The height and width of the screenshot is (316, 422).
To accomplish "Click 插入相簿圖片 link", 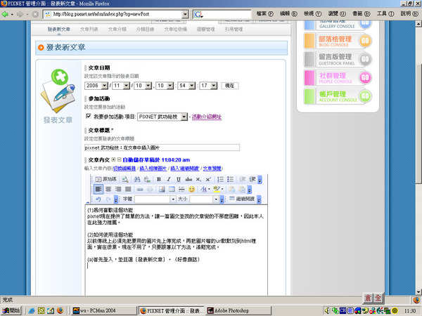I will 153,169.
